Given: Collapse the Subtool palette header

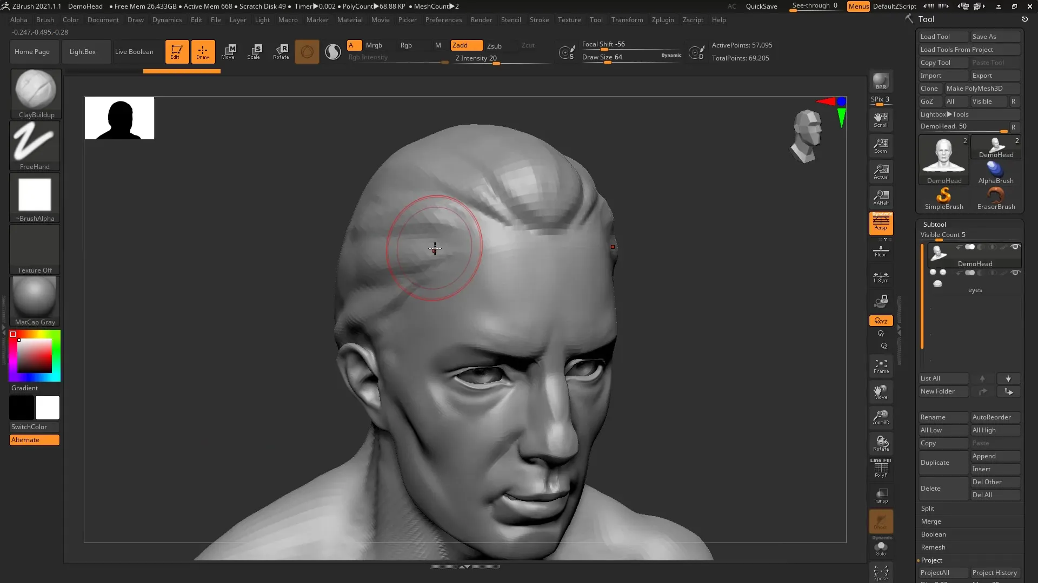Looking at the screenshot, I should point(934,224).
